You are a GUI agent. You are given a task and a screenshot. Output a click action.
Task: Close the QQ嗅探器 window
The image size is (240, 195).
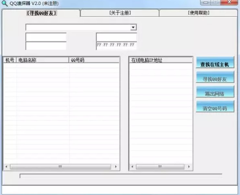point(229,2)
